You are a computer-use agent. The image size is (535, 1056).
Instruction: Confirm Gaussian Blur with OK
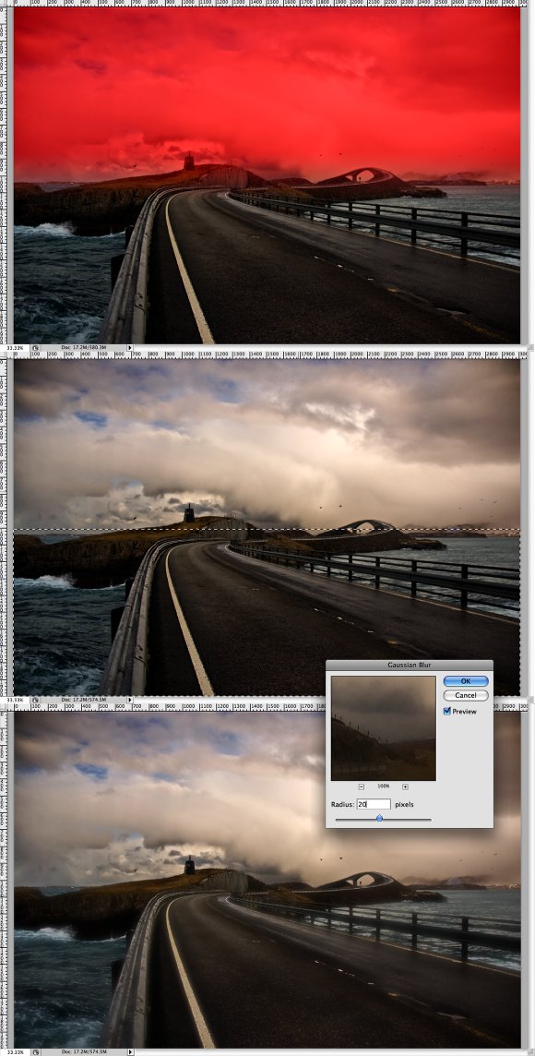(466, 681)
